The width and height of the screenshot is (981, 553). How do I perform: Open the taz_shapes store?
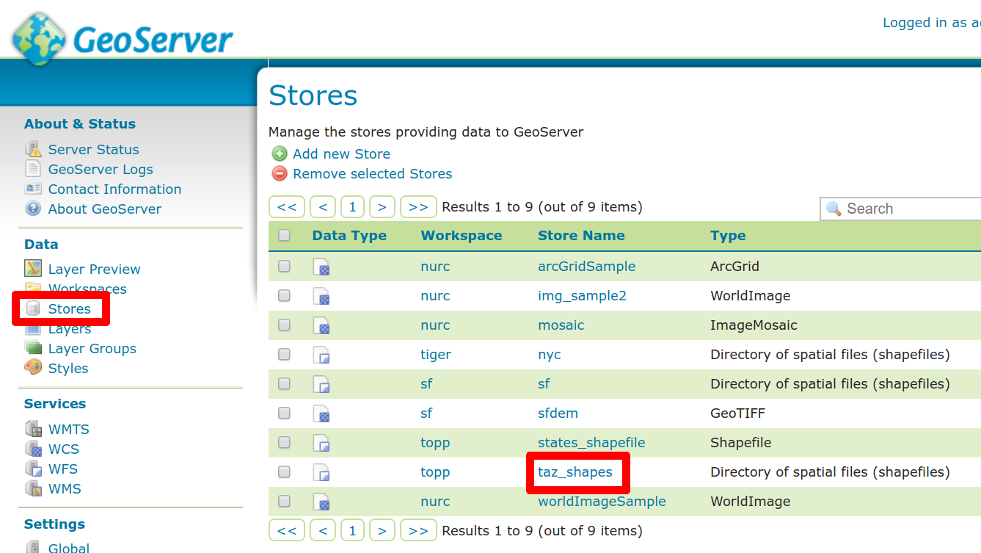click(575, 472)
